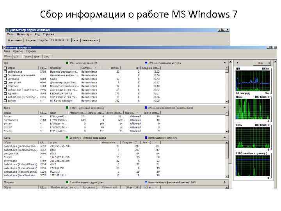Click NT Kernel & System description cell
Screen dimensions: 281x211
point(61,101)
